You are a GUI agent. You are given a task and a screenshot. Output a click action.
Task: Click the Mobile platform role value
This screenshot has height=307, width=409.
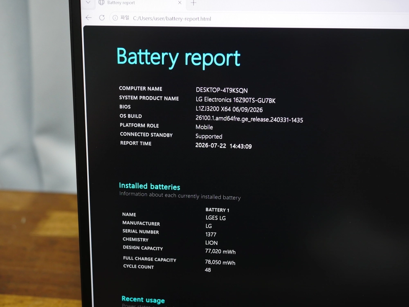204,127
